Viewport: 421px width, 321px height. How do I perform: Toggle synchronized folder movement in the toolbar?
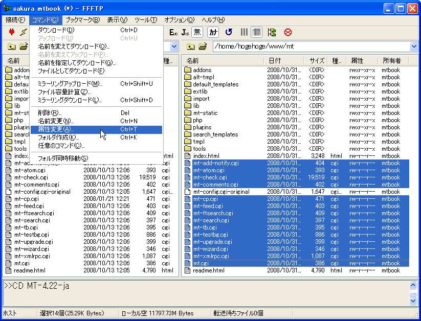[x=272, y=33]
